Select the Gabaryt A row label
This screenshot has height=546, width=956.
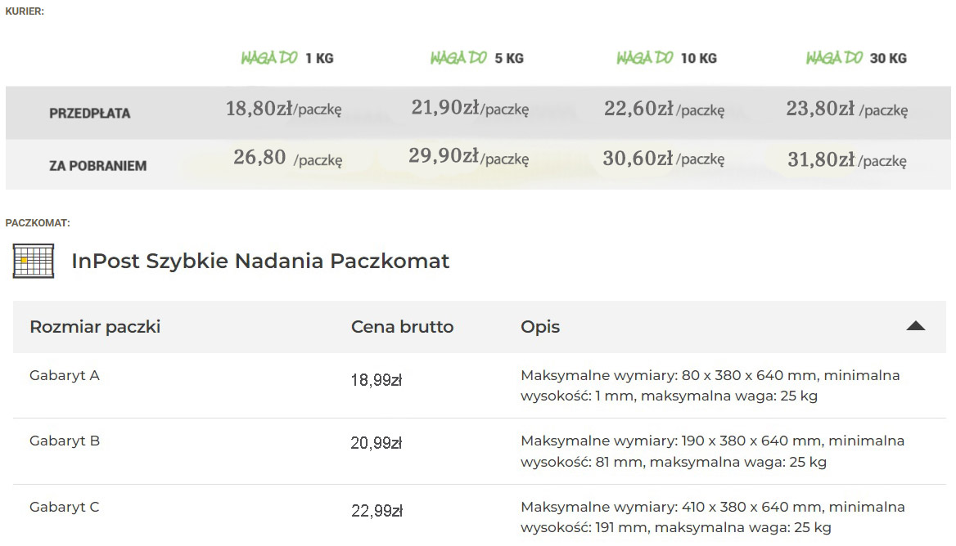65,376
